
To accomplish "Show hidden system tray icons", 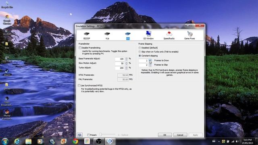I will [x=219, y=141].
